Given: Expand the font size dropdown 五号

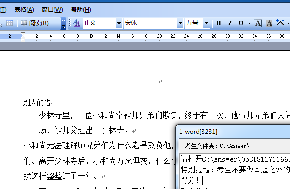Looking at the screenshot, I should pyautogui.click(x=206, y=23).
